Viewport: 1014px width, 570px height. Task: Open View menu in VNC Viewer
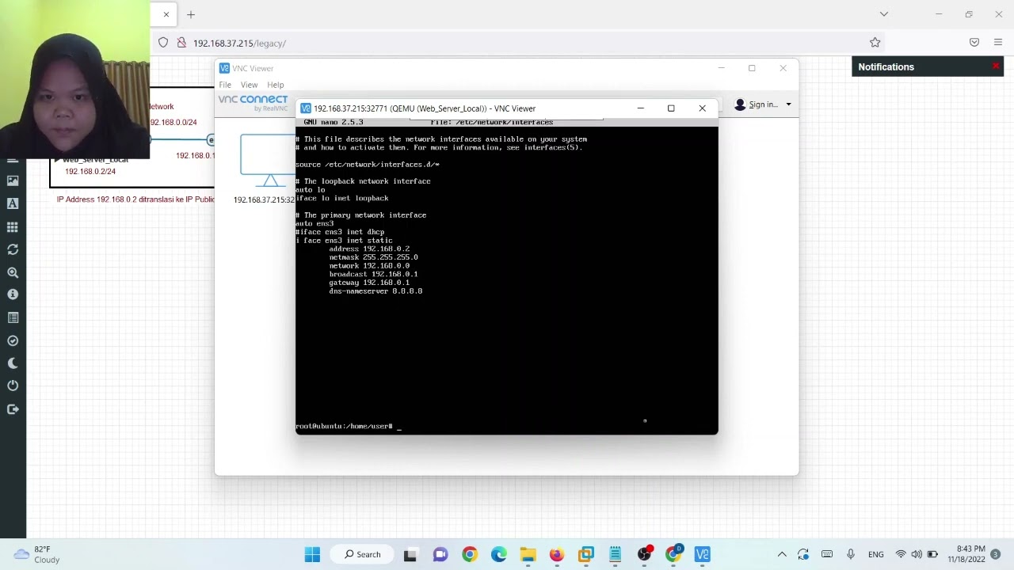[249, 85]
